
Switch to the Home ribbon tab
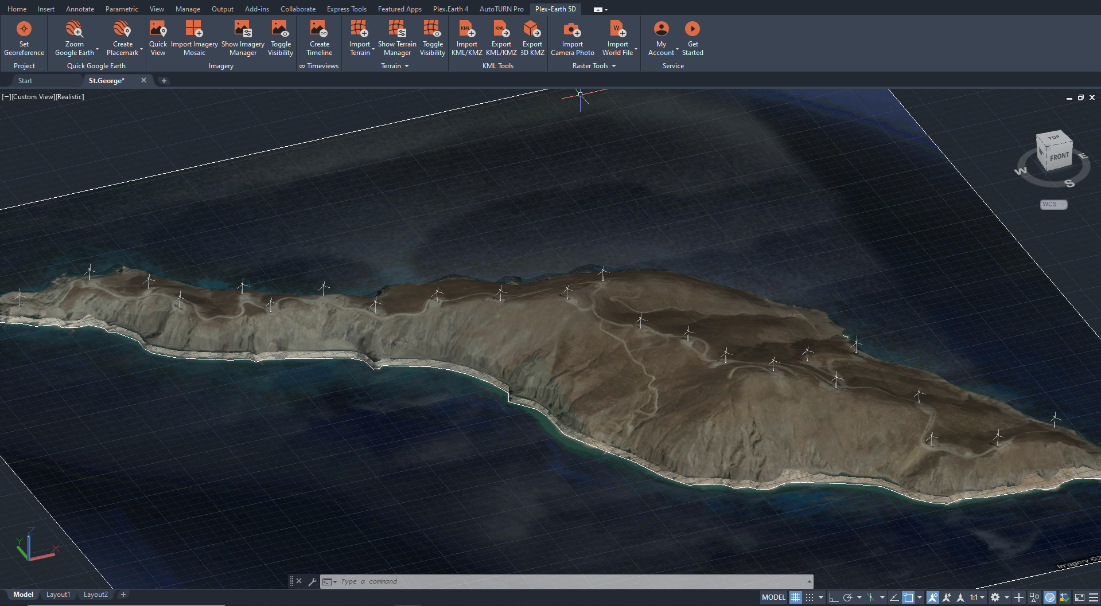[17, 9]
